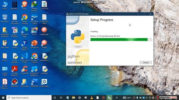Select SHIVANSHU AGARWAL user folder icon
This screenshot has height=100, width=179.
click(5, 32)
